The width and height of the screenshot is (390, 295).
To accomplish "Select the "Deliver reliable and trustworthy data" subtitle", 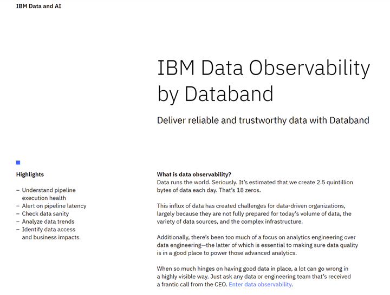I will point(263,120).
